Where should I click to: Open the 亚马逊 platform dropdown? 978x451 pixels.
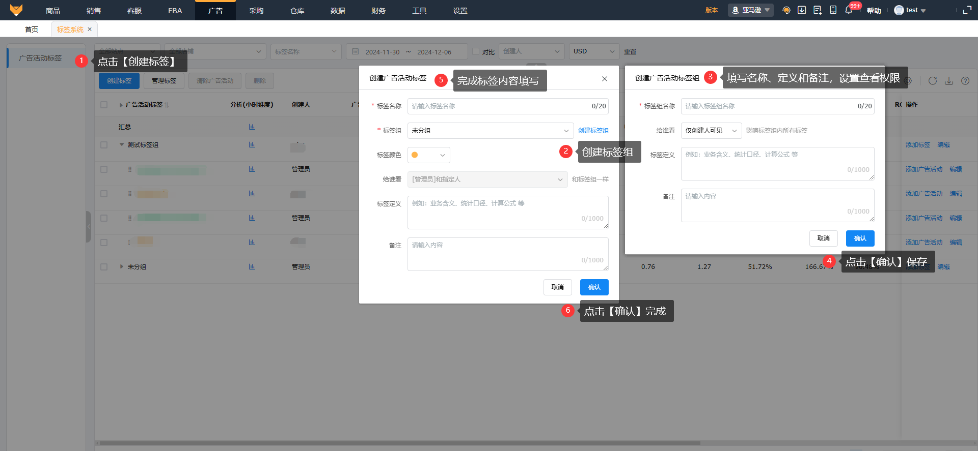751,10
